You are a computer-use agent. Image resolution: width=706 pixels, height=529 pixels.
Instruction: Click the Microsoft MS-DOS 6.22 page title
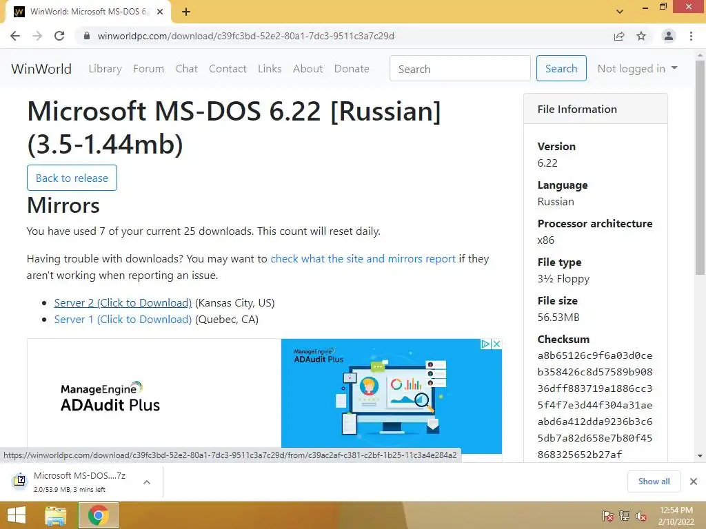click(x=234, y=127)
